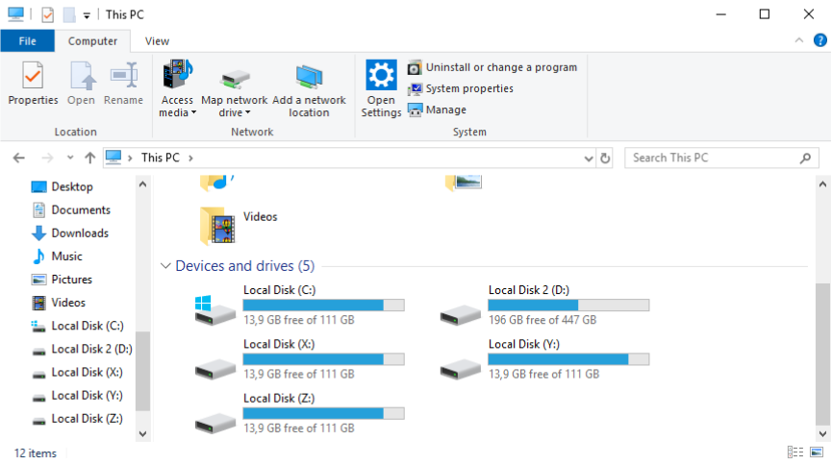Select Local Disk (Z:) drive icon

click(x=214, y=423)
